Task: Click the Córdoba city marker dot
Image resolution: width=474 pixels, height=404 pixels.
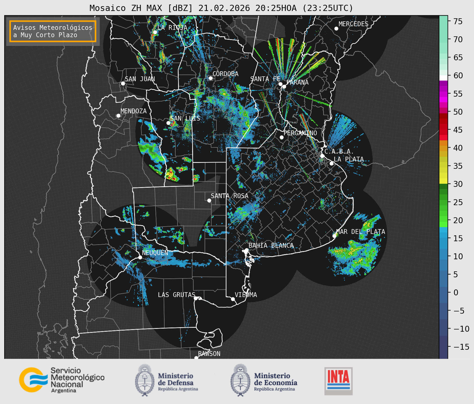Action: tap(210, 78)
